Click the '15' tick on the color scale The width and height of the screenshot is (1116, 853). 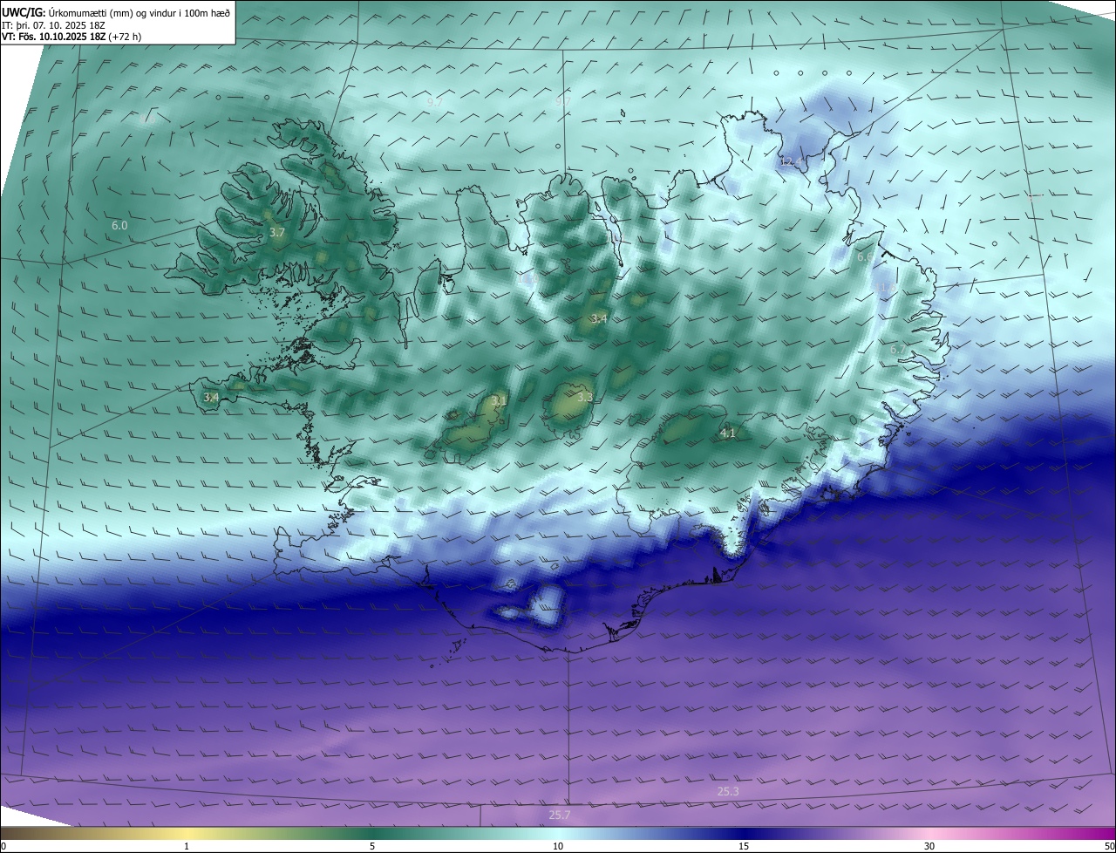744,846
